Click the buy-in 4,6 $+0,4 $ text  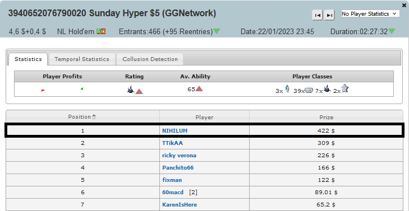tap(27, 32)
